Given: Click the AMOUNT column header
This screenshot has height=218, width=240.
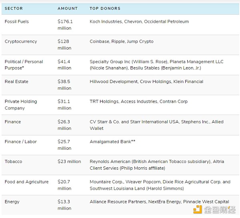Looking at the screenshot, I should click(68, 8).
